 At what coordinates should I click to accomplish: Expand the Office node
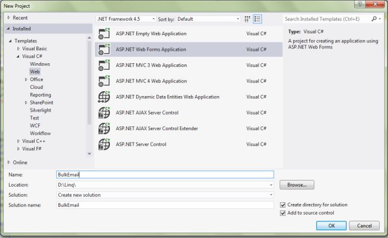(26, 79)
